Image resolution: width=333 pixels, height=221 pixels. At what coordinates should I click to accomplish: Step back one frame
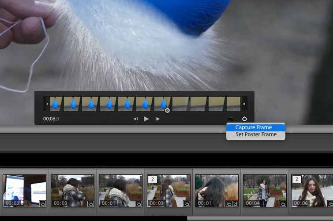[x=135, y=119]
